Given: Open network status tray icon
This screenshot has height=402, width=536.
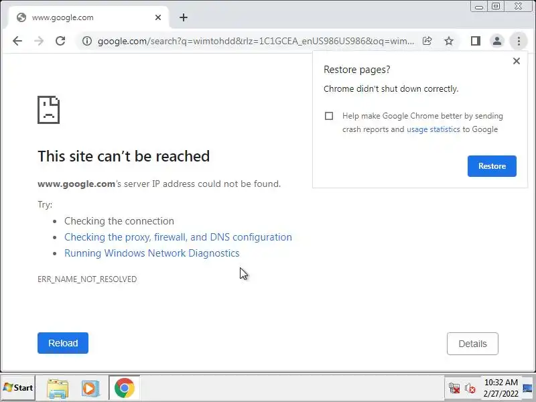Looking at the screenshot, I should [454, 389].
